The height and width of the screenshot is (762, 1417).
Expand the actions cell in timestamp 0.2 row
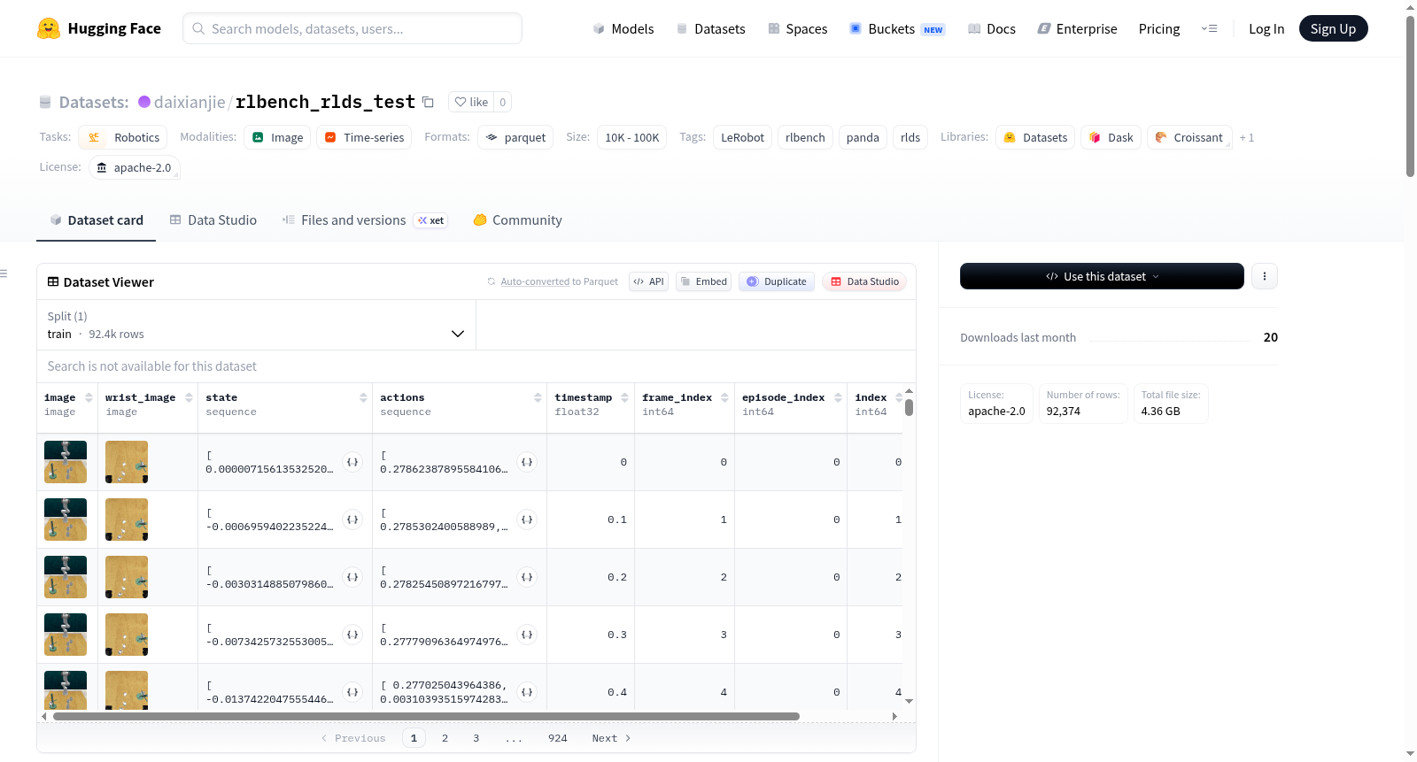tap(527, 577)
